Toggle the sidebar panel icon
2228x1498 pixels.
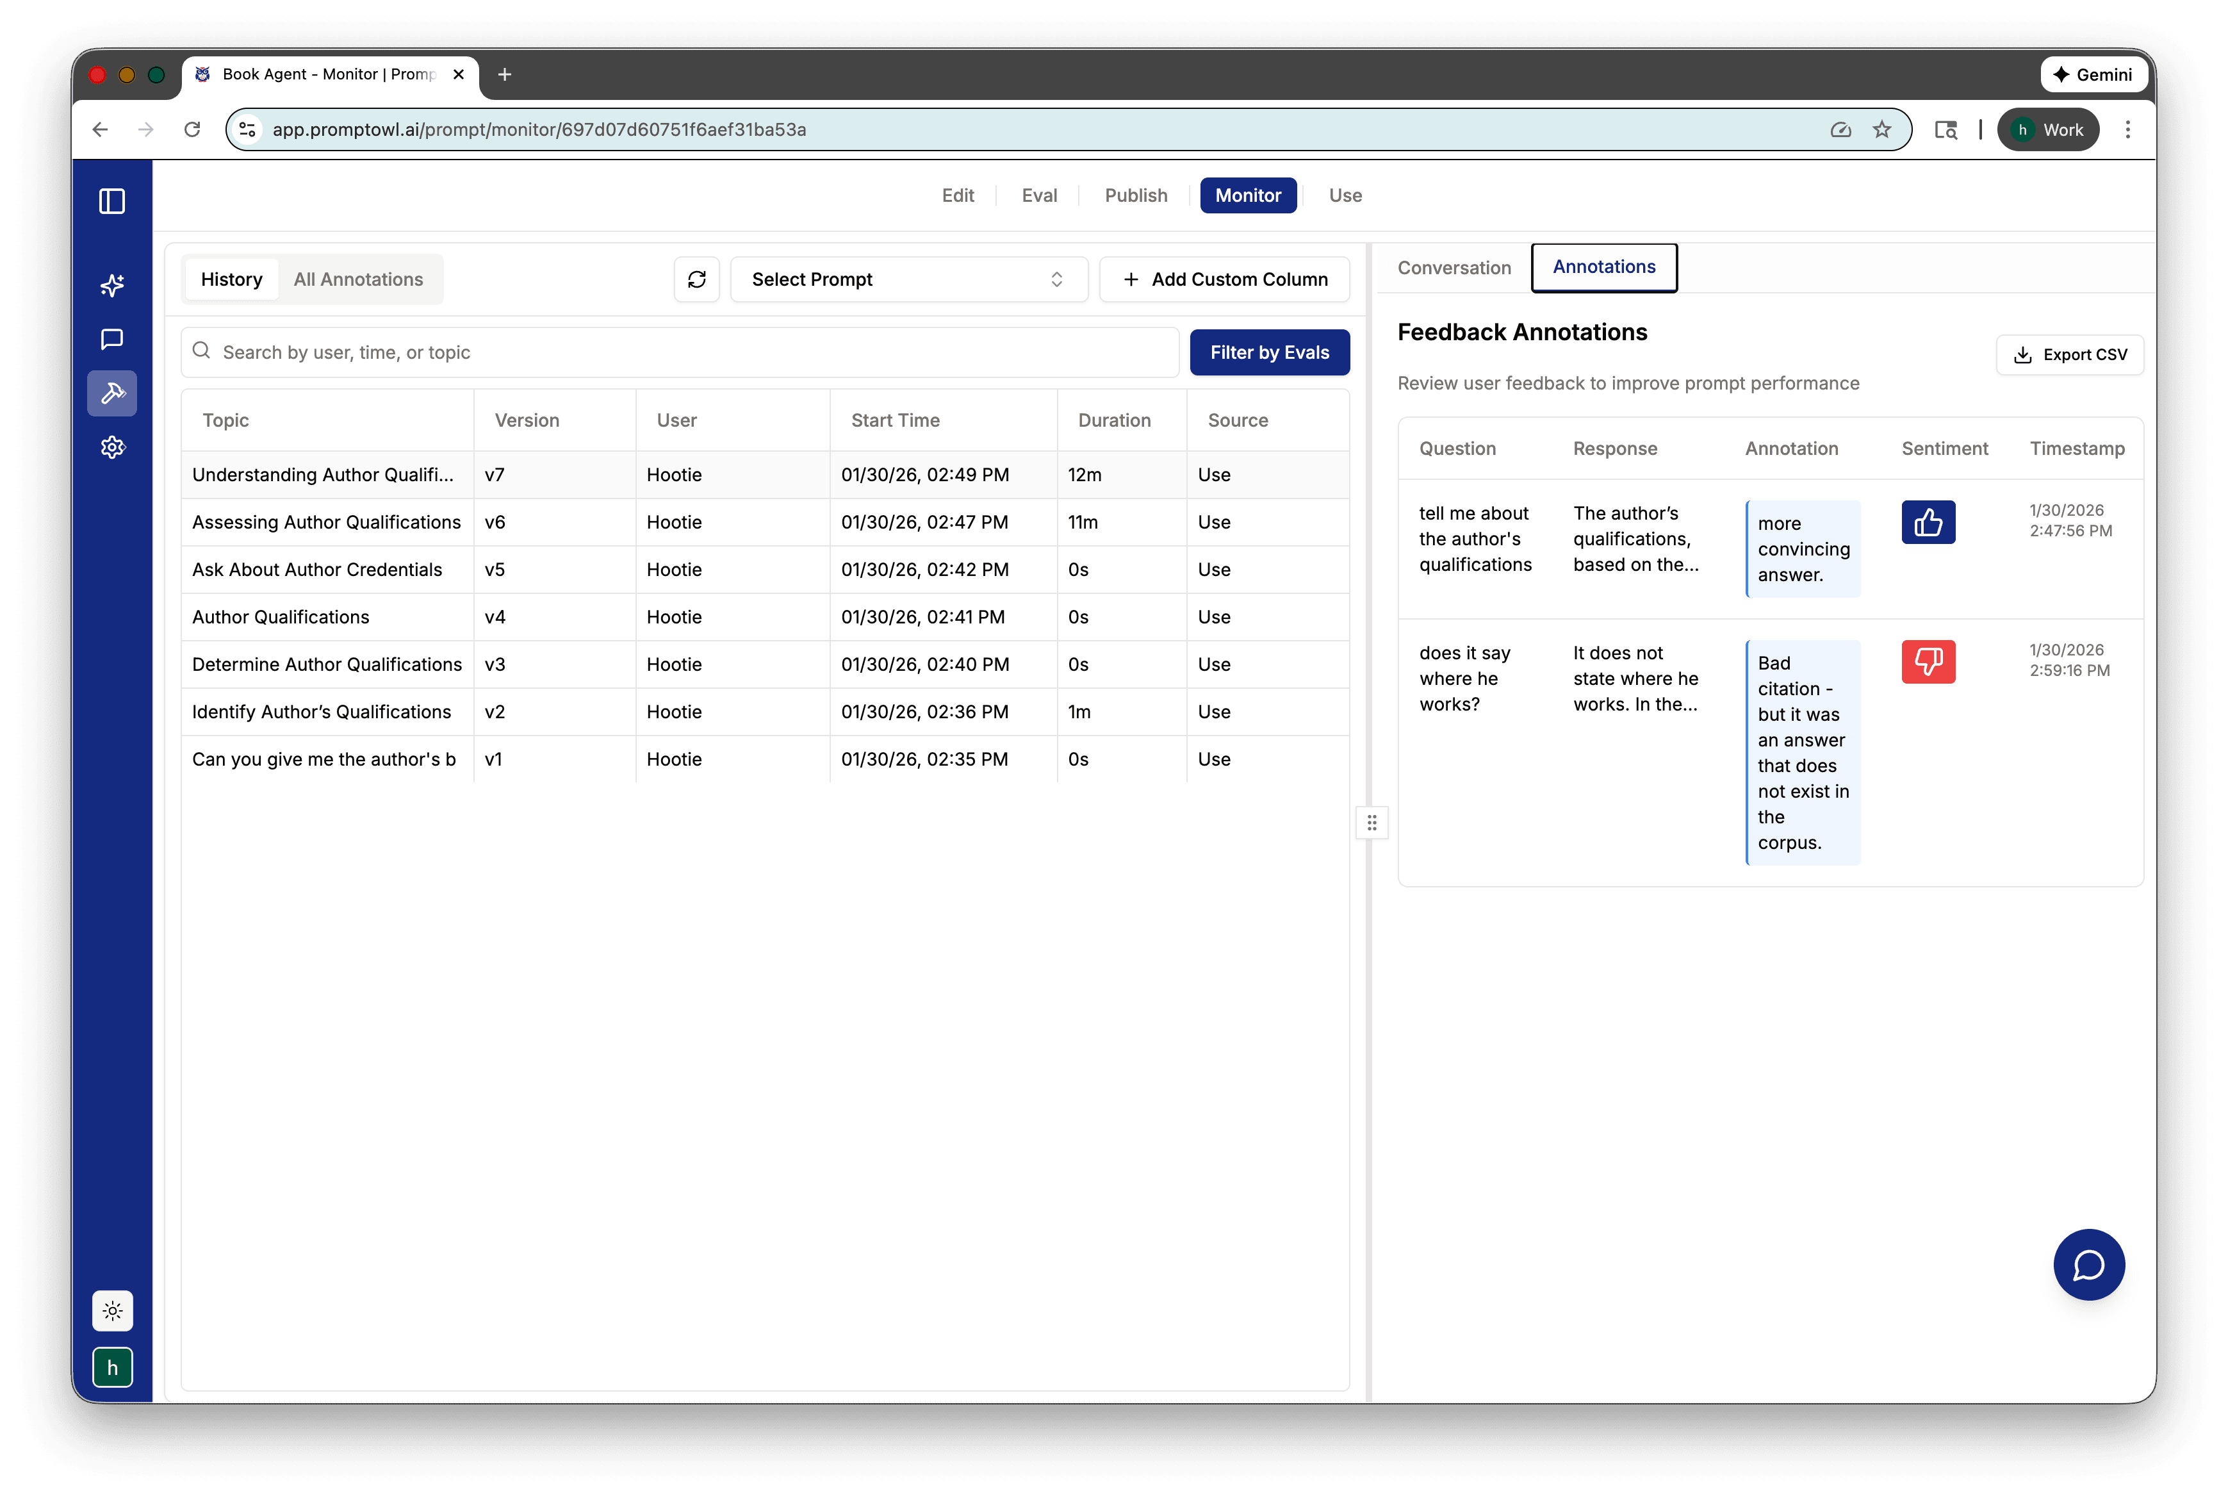pos(111,202)
